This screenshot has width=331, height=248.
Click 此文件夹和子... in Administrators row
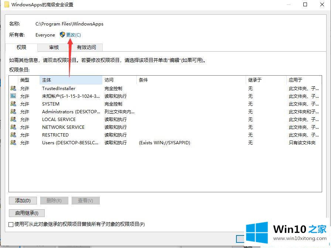tap(304, 112)
